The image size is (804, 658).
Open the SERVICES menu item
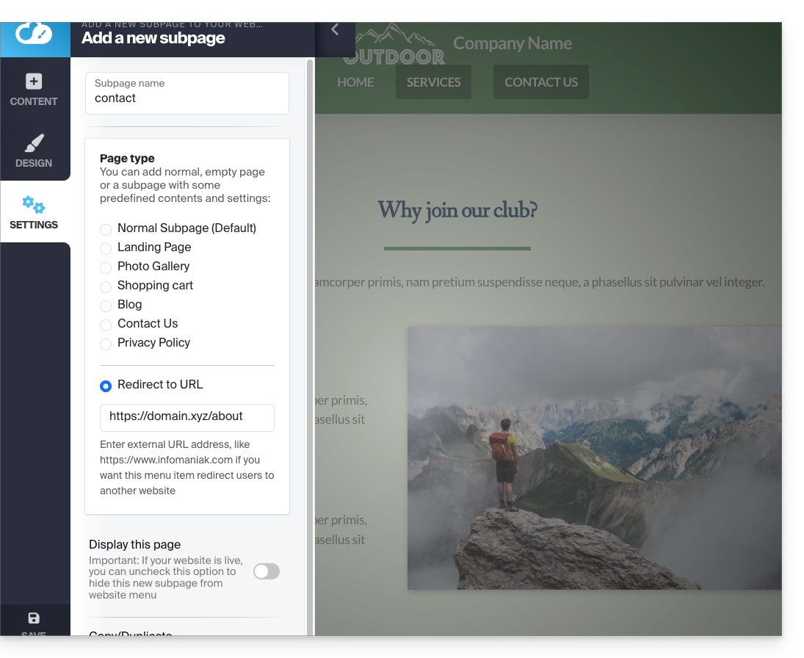tap(434, 82)
